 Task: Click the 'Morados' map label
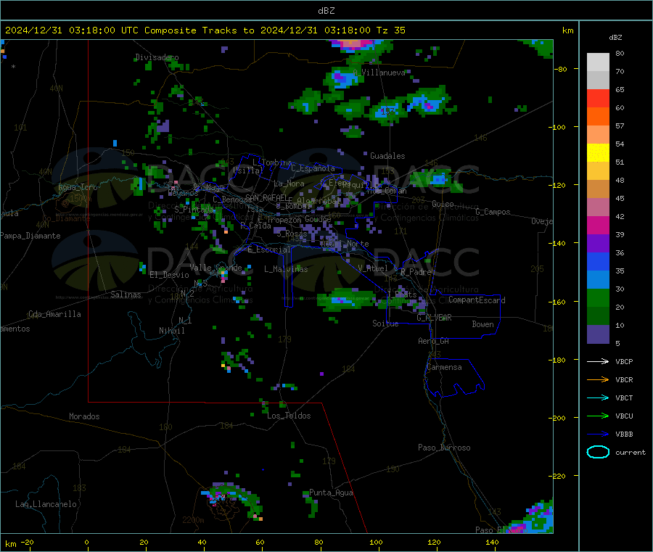(x=84, y=416)
